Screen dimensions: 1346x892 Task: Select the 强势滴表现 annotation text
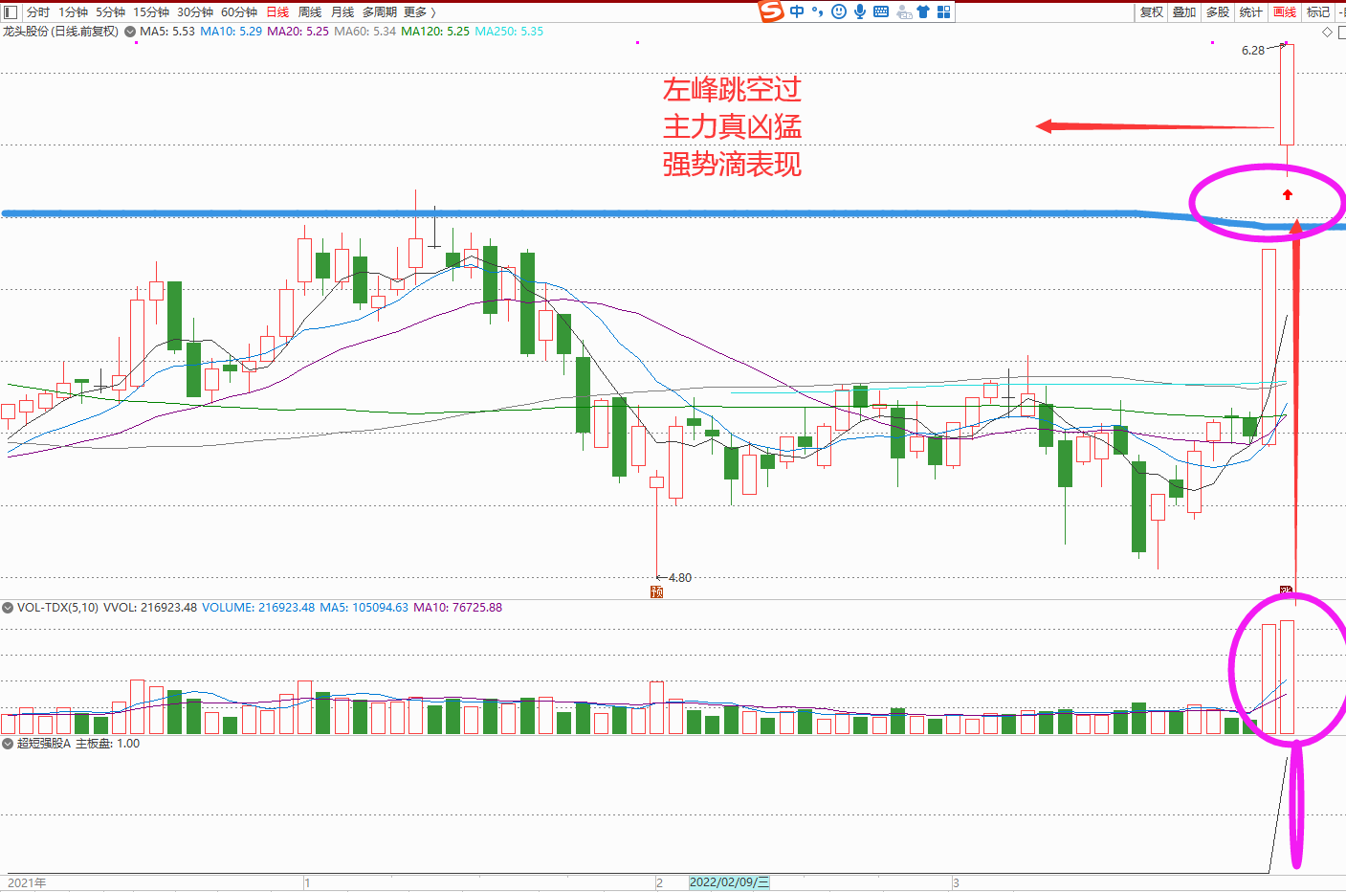(x=732, y=164)
